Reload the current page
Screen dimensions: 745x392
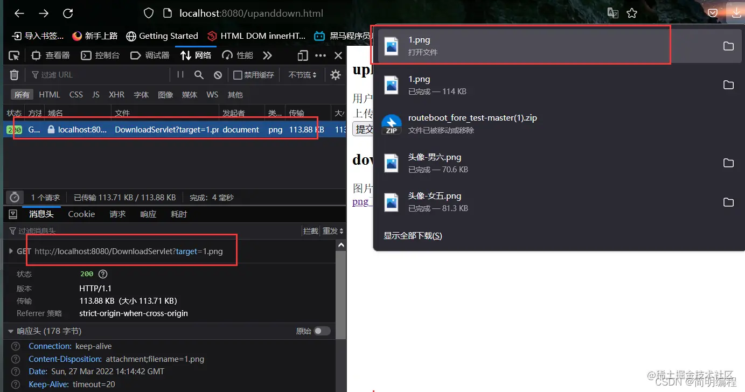point(68,13)
